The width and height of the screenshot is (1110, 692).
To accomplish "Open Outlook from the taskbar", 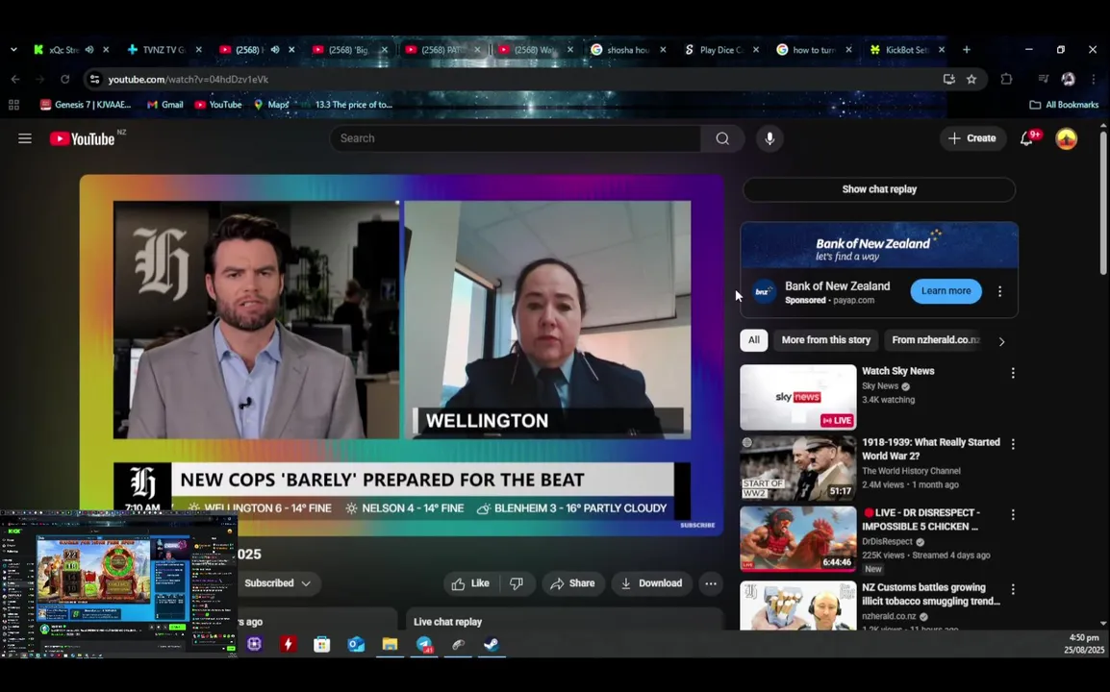I will tap(355, 645).
